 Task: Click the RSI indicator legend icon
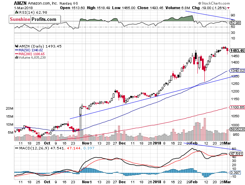click(x=16, y=12)
